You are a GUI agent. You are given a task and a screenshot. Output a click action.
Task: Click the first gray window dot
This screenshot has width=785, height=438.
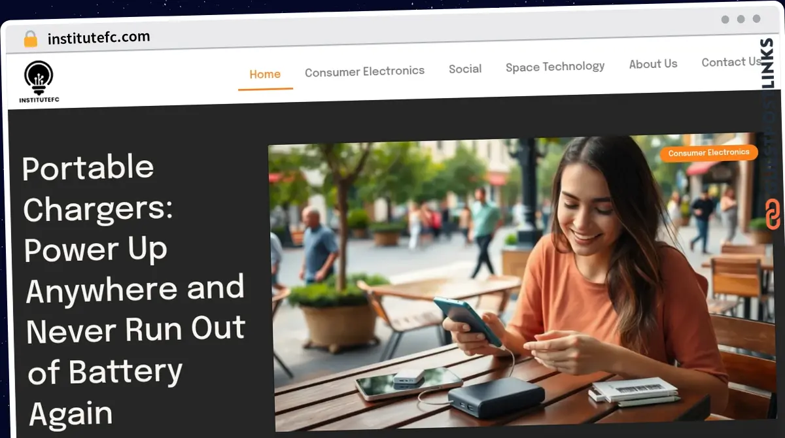725,19
